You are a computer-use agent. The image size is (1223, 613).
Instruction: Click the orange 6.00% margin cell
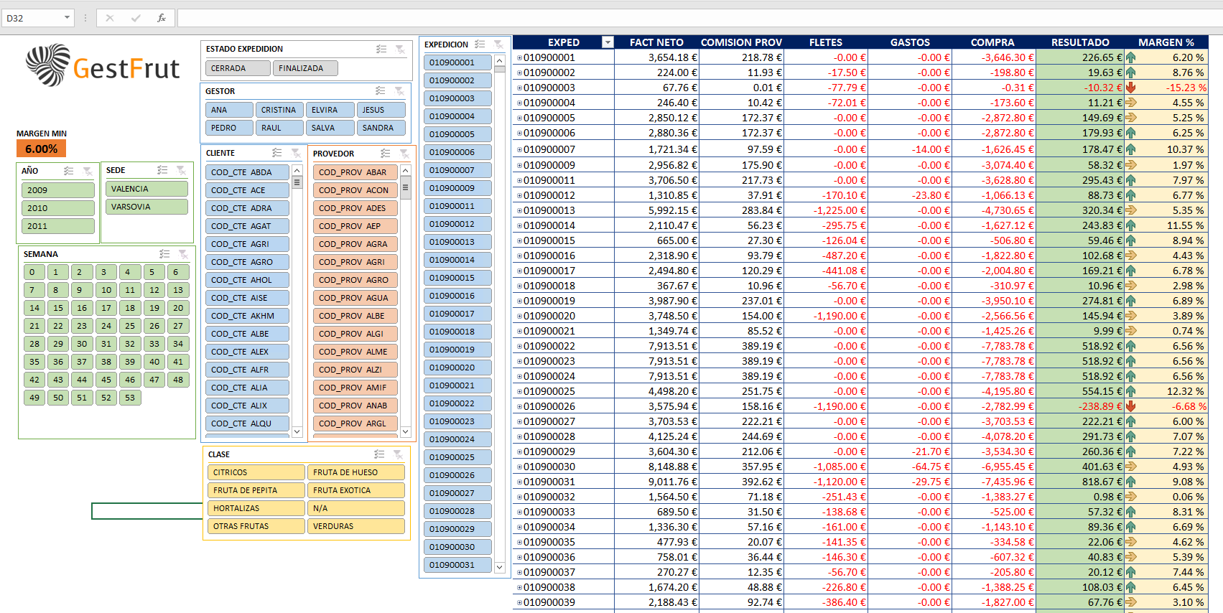click(x=42, y=149)
